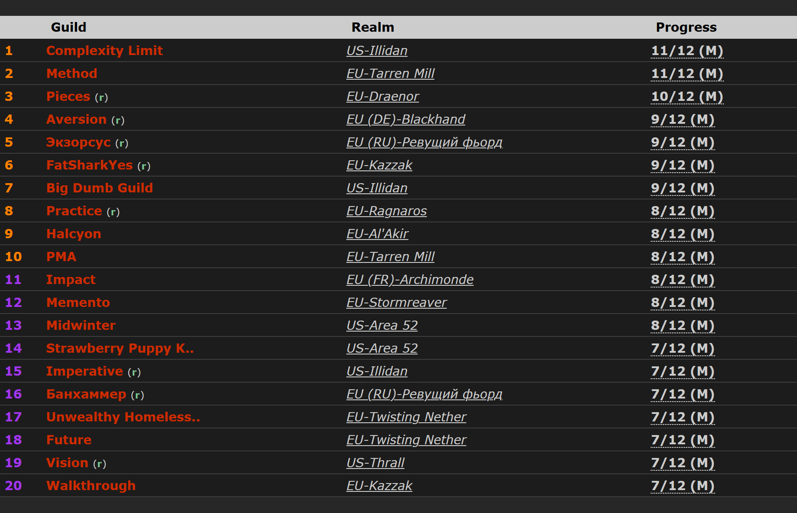Select the (r) marker next to Pieces
The width and height of the screenshot is (797, 513).
tap(101, 97)
